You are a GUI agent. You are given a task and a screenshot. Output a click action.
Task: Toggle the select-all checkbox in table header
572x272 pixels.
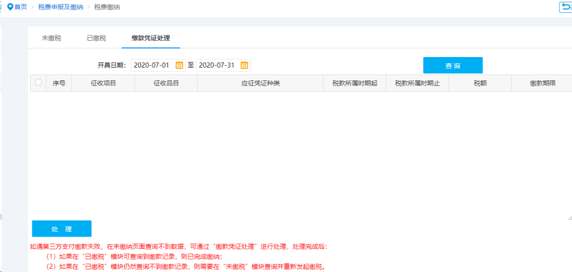[38, 82]
